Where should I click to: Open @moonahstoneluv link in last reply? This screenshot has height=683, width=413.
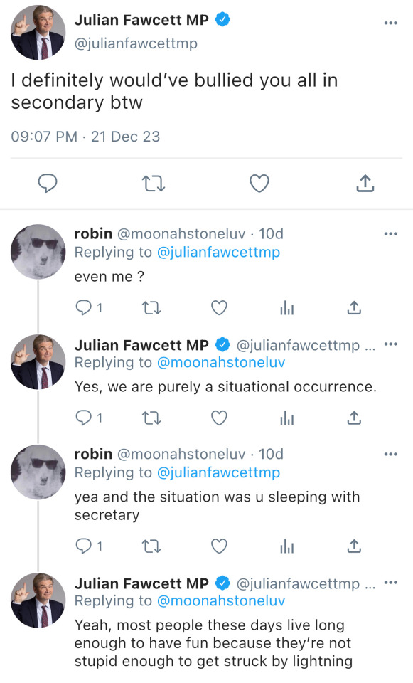pos(221,600)
